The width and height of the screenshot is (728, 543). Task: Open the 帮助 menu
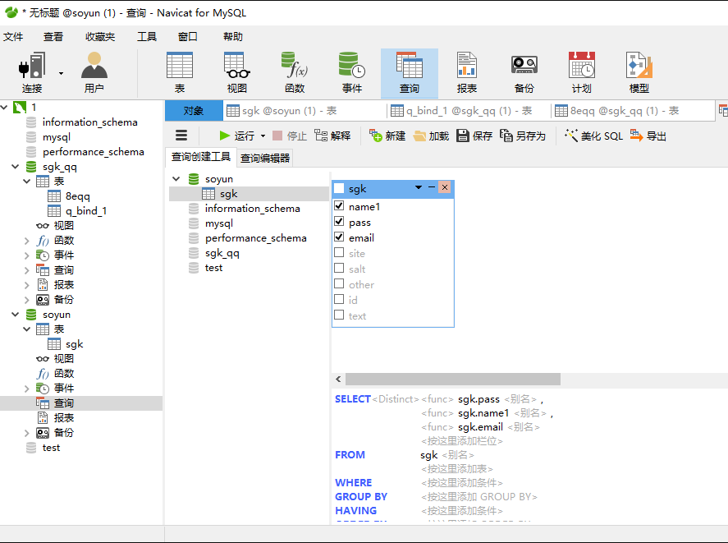click(x=232, y=37)
